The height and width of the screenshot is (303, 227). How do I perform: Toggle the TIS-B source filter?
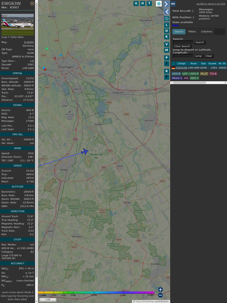(x=213, y=74)
